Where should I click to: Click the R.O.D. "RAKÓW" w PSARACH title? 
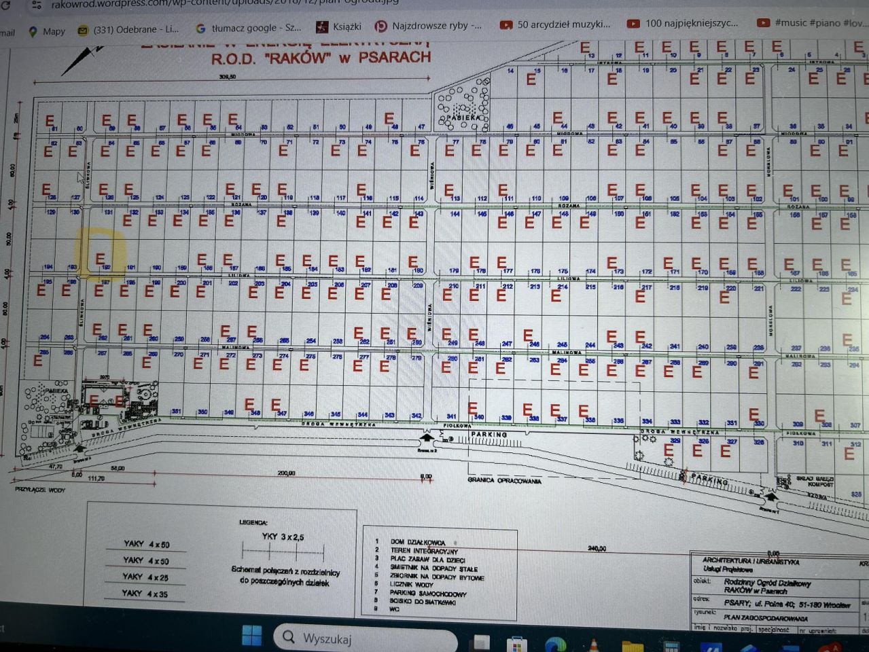(x=321, y=58)
